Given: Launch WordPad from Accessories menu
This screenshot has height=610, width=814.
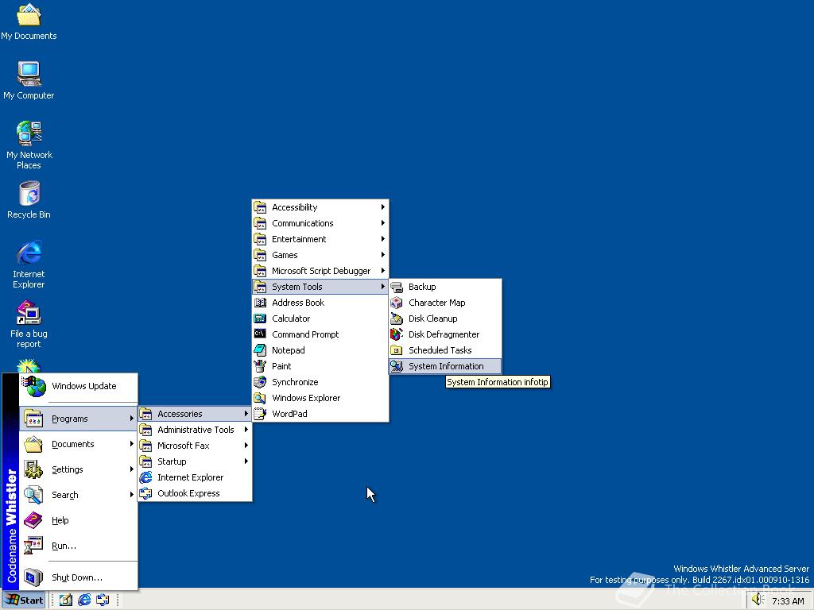Looking at the screenshot, I should click(x=320, y=414).
